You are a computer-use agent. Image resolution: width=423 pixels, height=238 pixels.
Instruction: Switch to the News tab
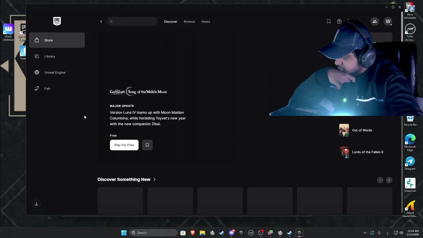pos(206,21)
